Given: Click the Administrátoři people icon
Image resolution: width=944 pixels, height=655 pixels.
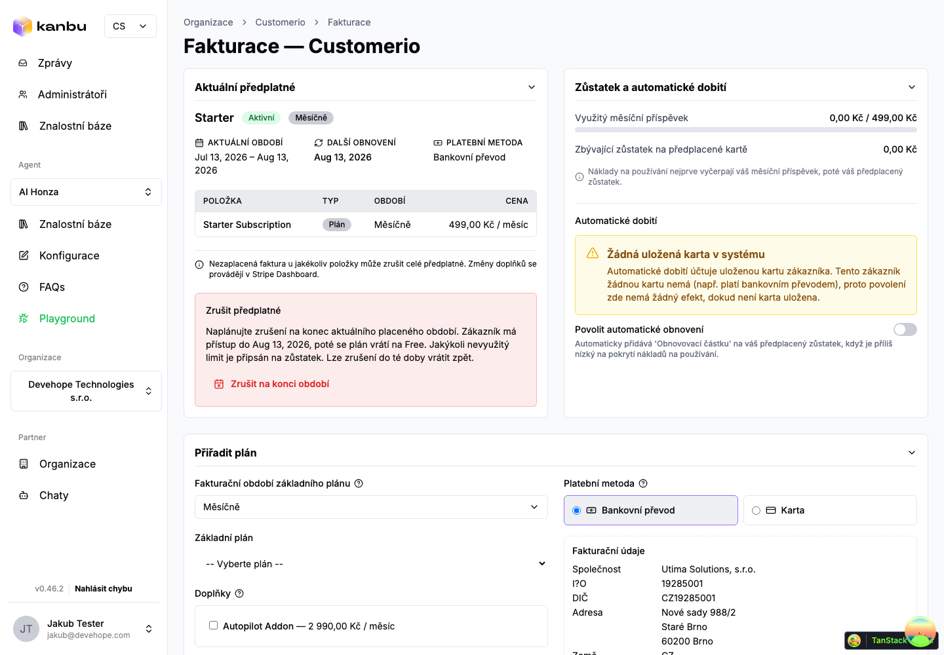Looking at the screenshot, I should (x=23, y=94).
